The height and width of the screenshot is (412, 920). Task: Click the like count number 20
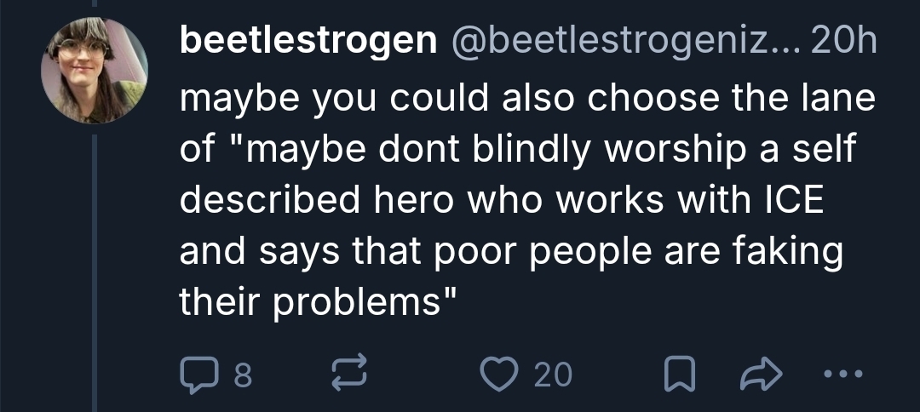(x=553, y=375)
